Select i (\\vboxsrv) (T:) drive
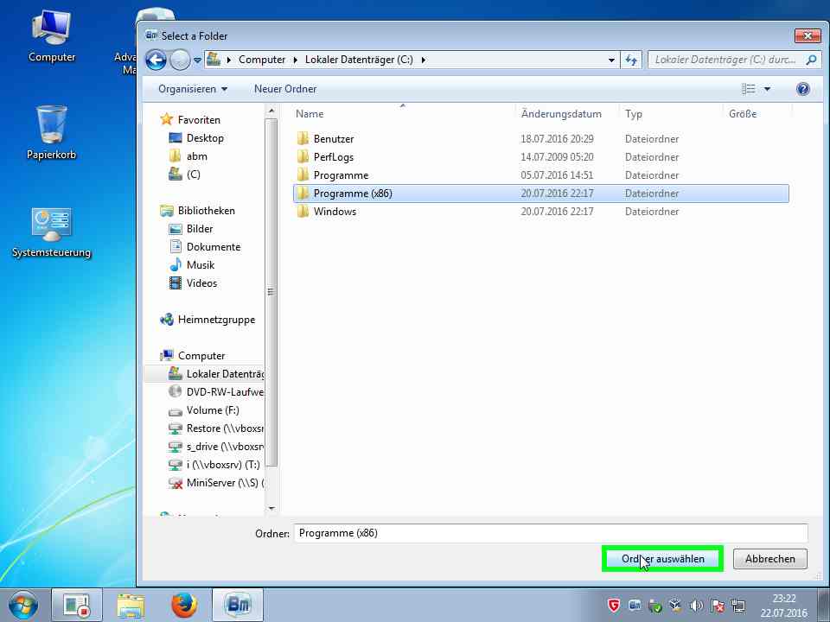This screenshot has height=622, width=830. tap(223, 465)
